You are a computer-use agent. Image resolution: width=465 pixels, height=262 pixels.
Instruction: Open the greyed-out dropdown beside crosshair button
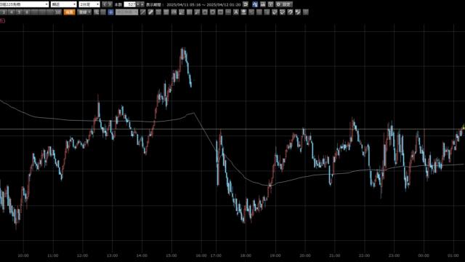point(126,12)
